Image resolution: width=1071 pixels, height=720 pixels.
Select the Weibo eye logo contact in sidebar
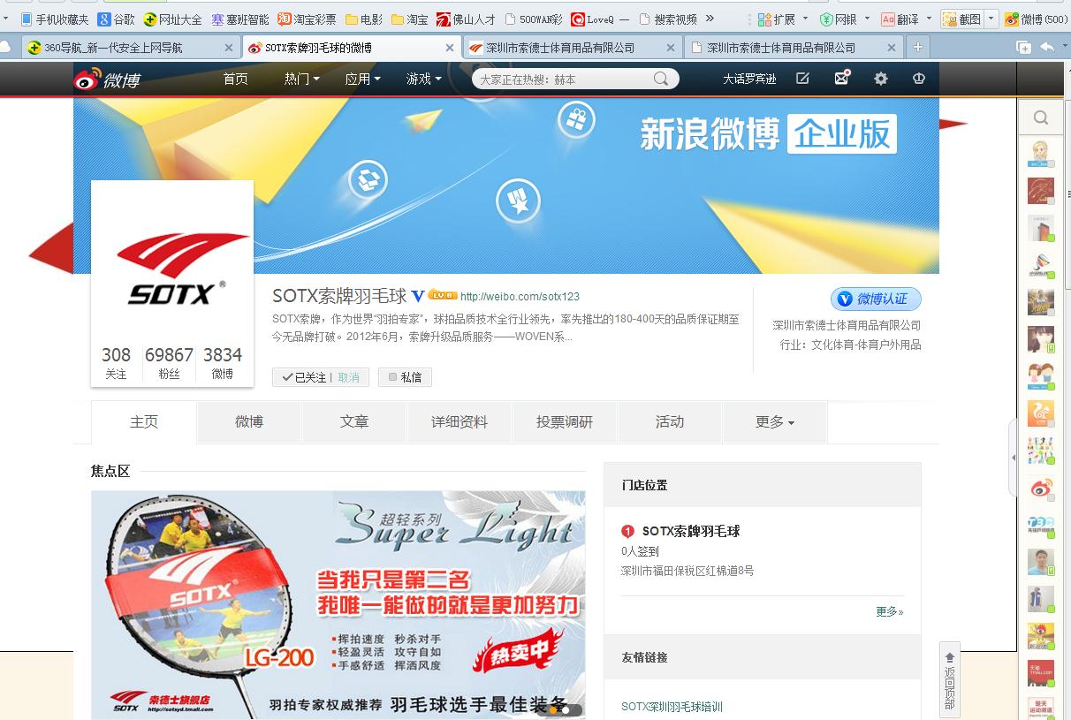[x=1041, y=488]
